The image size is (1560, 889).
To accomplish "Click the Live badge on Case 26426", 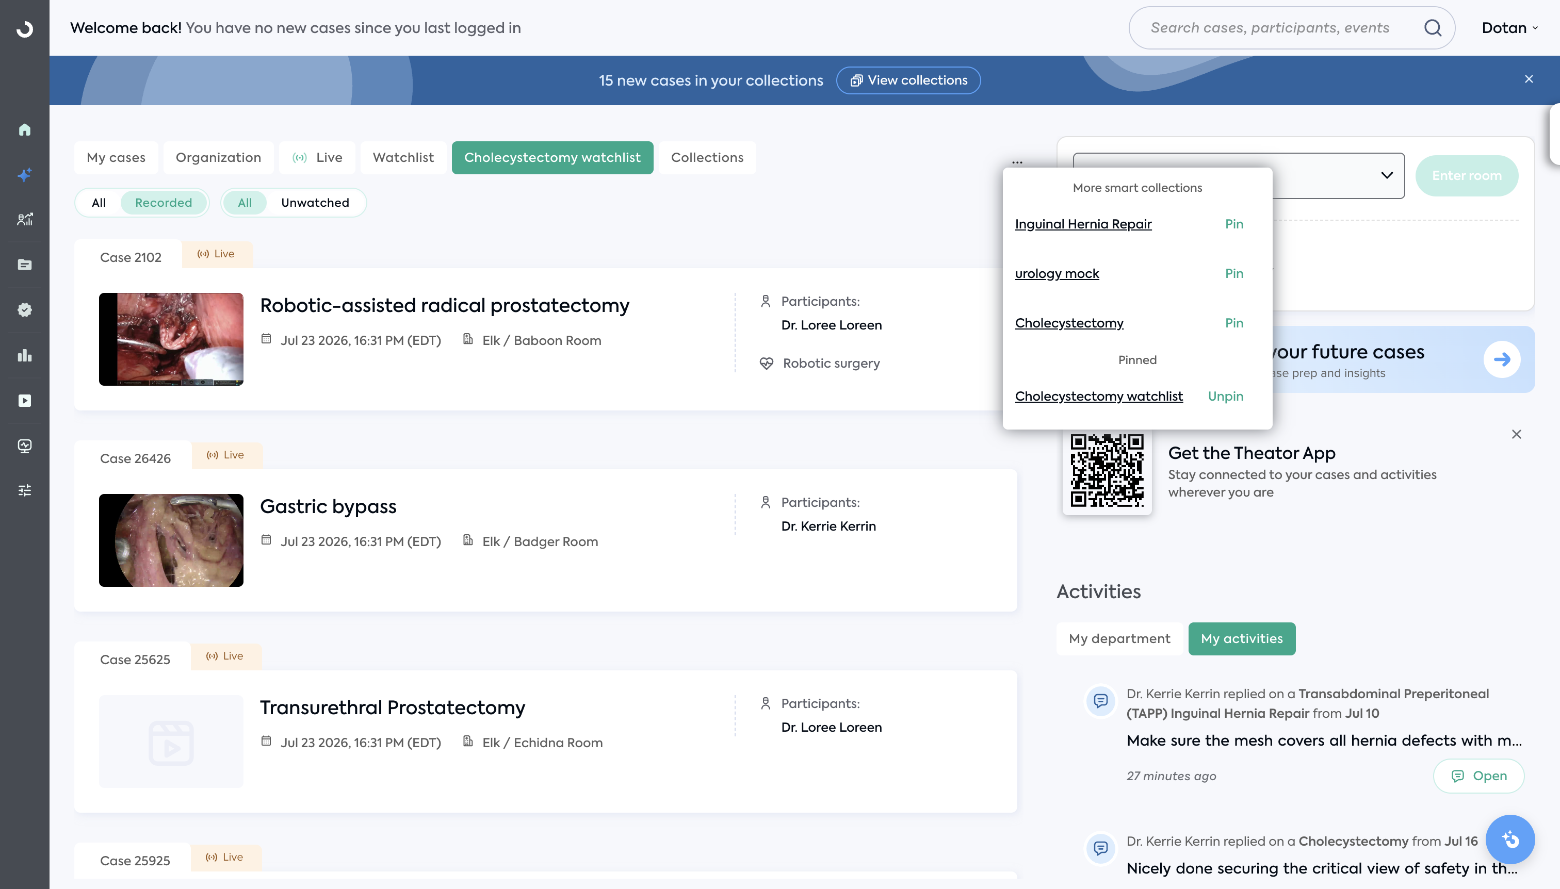I will coord(226,455).
